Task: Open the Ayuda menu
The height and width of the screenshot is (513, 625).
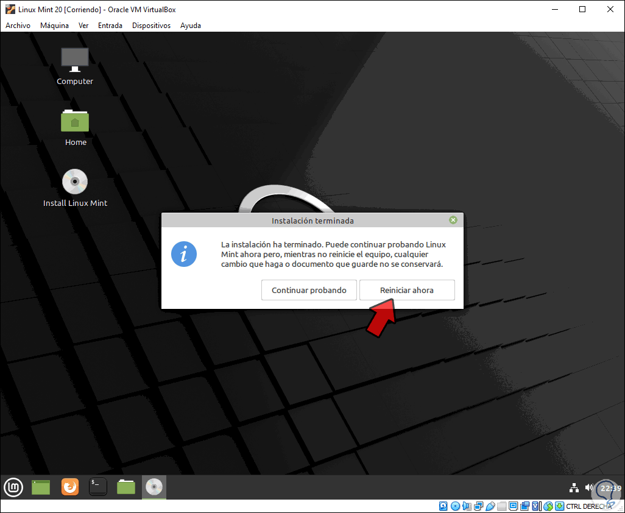Action: point(191,26)
